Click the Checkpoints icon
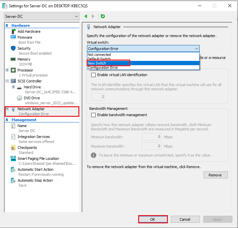The height and width of the screenshot is (228, 238). 13,148
